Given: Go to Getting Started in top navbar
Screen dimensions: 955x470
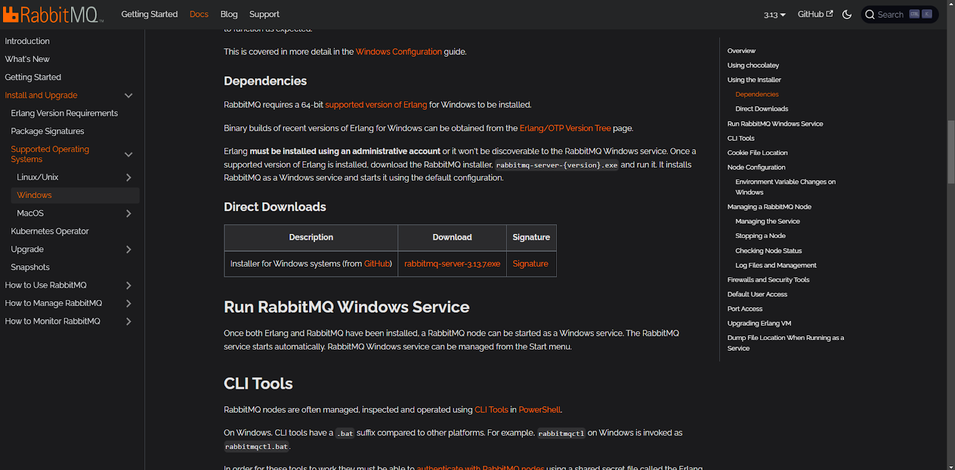Looking at the screenshot, I should coord(149,14).
